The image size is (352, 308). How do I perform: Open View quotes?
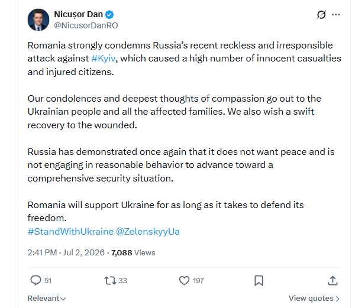click(314, 299)
